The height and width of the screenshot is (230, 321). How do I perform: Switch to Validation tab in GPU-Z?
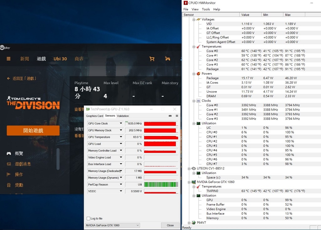123,116
